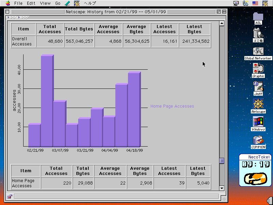273x205 pixels.
Task: Click the tallest bar in the chart
Action: 47,100
